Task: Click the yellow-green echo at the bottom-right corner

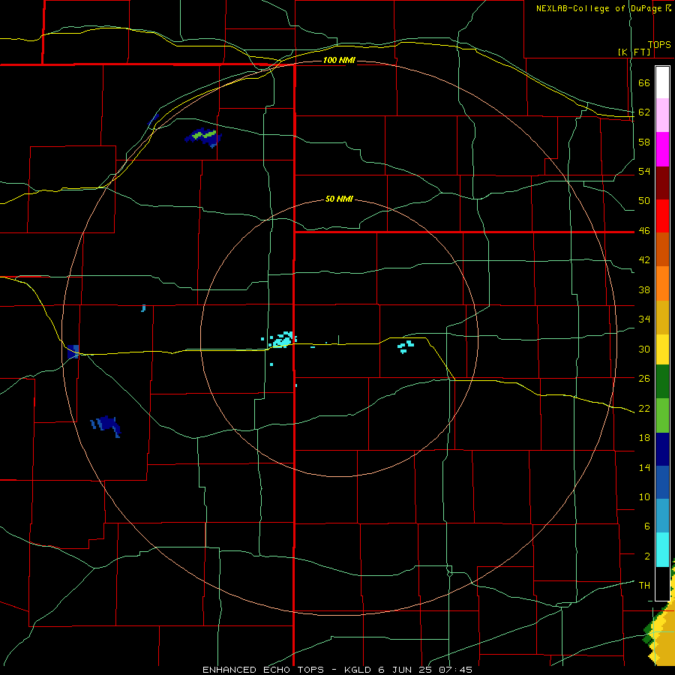Action: pyautogui.click(x=661, y=633)
